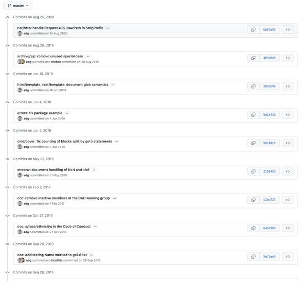Image resolution: width=306 pixels, height=281 pixels.
Task: Copy full SHA for commit 5e7bae5
Action: pyautogui.click(x=253, y=257)
